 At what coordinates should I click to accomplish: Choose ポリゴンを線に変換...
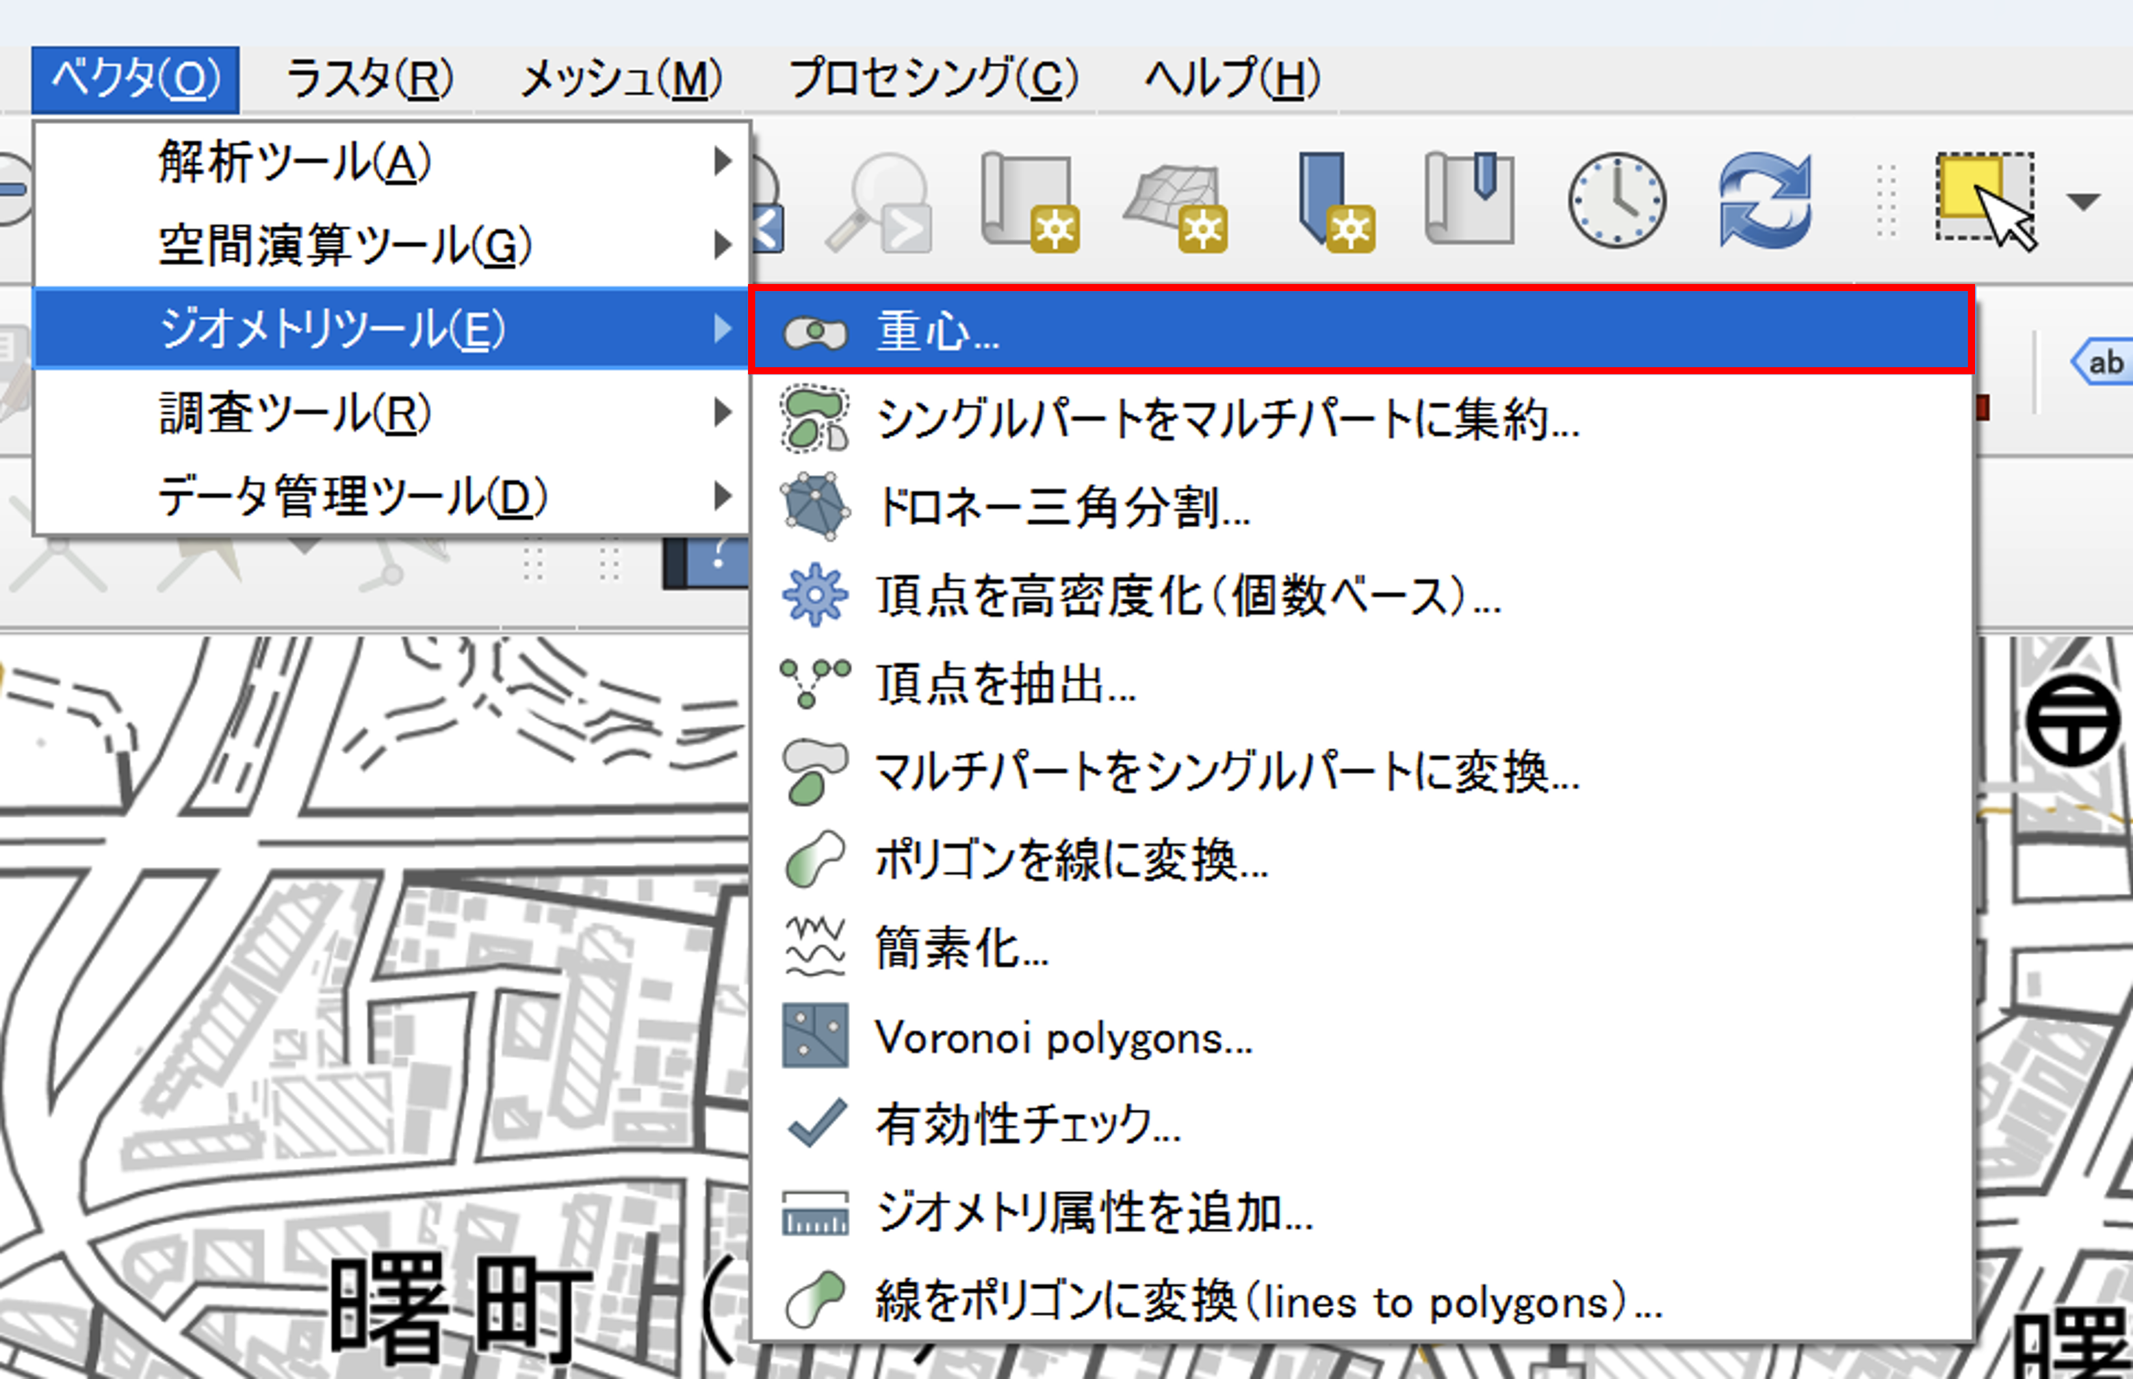click(x=1362, y=860)
